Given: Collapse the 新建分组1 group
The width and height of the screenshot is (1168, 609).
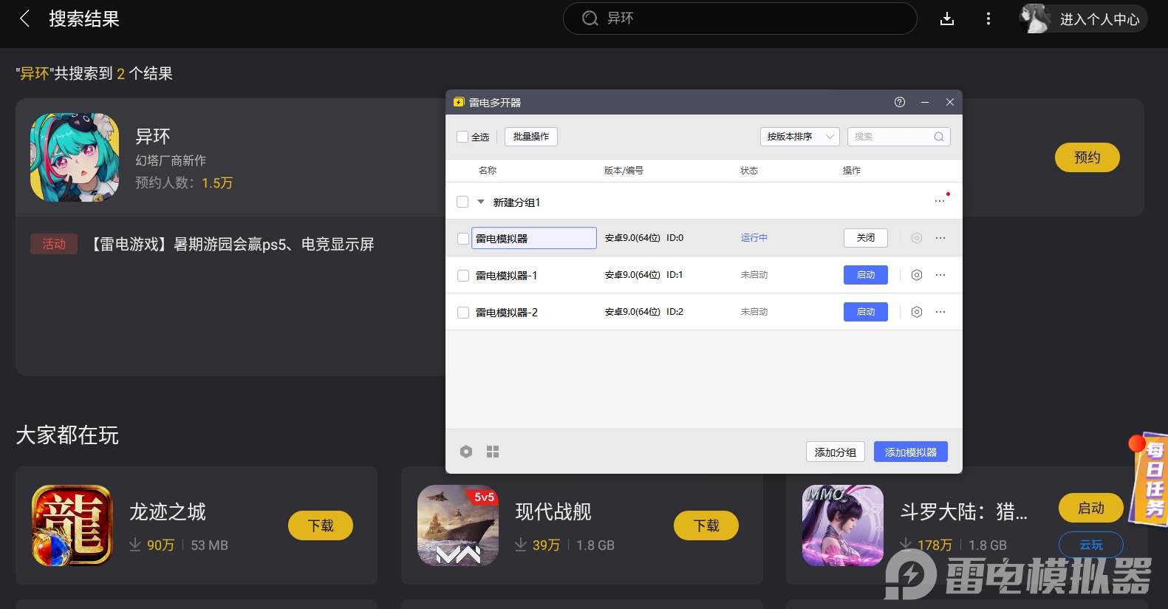Looking at the screenshot, I should 481,202.
